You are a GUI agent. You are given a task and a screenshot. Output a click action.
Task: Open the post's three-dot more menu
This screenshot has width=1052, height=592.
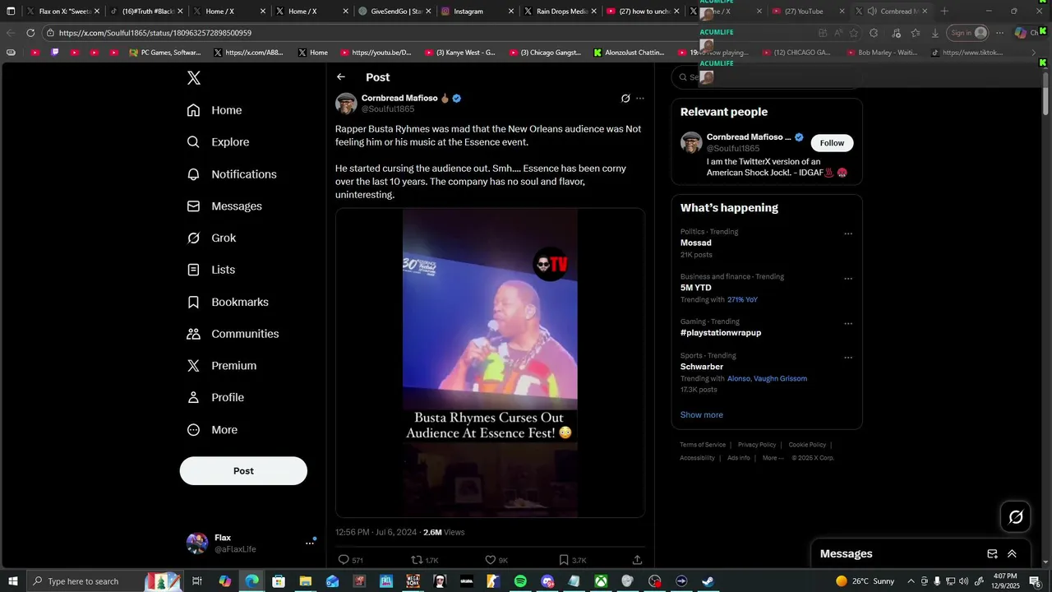coord(640,99)
